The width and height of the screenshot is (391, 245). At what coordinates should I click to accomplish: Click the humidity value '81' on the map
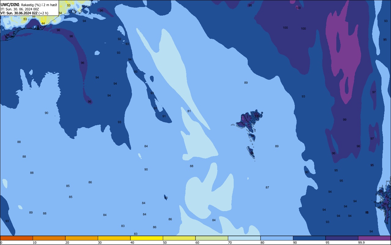point(189,111)
